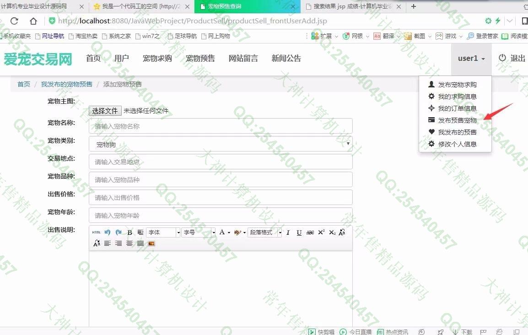Click text highlight color icon

(x=237, y=232)
